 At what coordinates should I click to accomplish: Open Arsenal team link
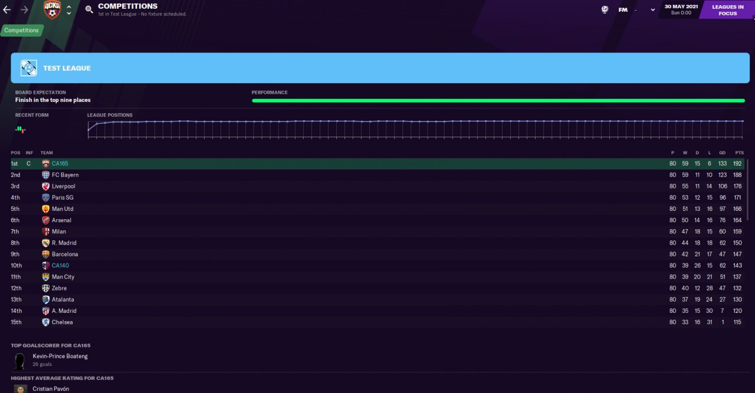(61, 220)
